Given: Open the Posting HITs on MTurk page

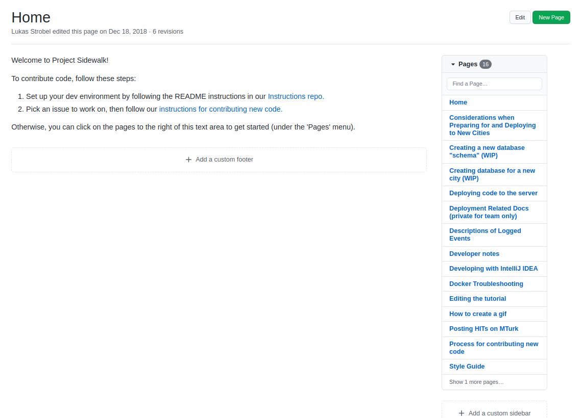Looking at the screenshot, I should coord(483,329).
